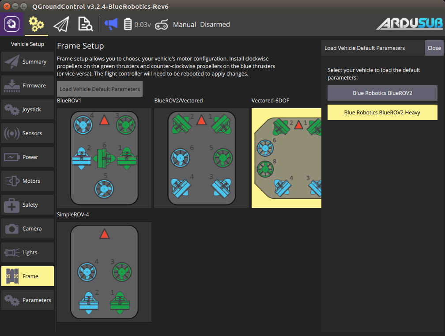Open Parameters list page
445x336 pixels.
[x=27, y=300]
